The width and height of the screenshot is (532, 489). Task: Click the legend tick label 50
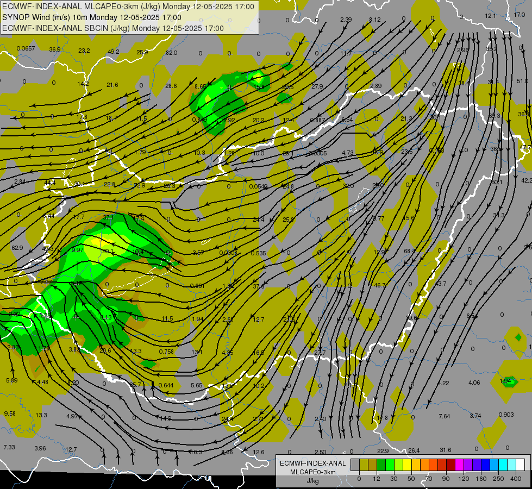click(x=411, y=479)
